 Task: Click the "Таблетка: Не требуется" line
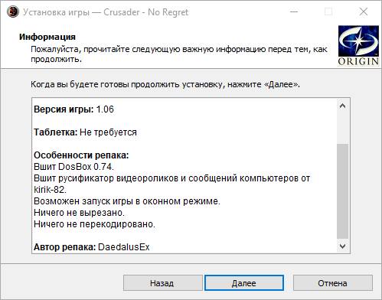tap(85, 132)
